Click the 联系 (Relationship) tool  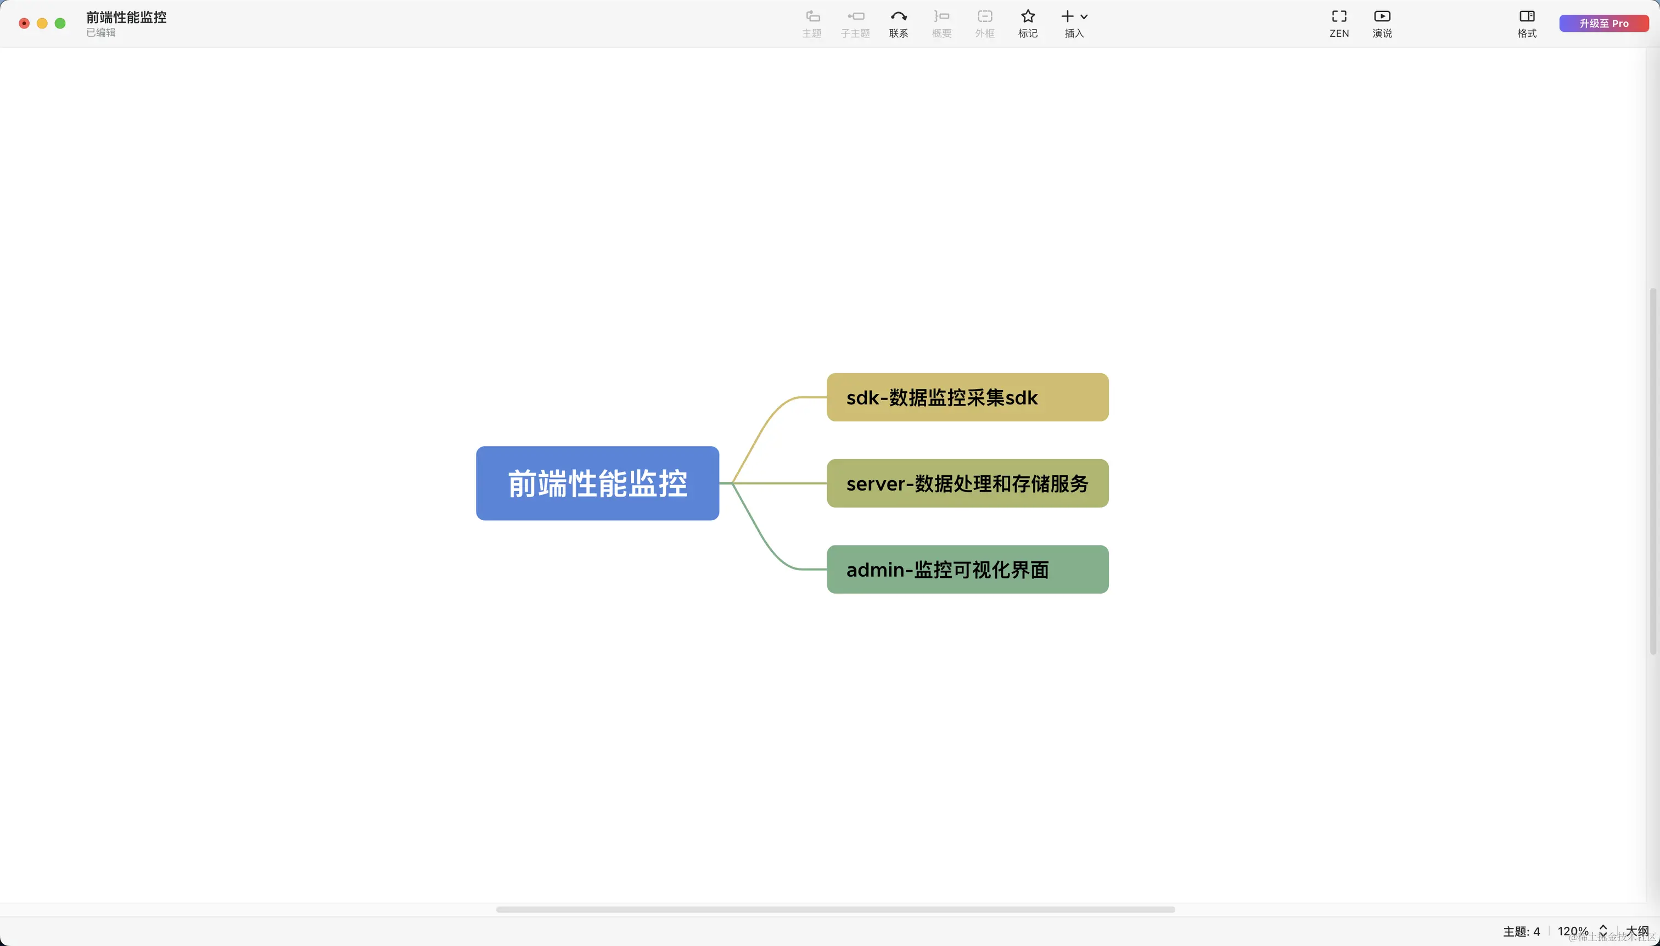(898, 22)
